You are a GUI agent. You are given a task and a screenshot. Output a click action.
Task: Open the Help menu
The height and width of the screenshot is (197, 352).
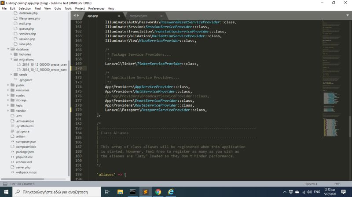click(x=111, y=8)
